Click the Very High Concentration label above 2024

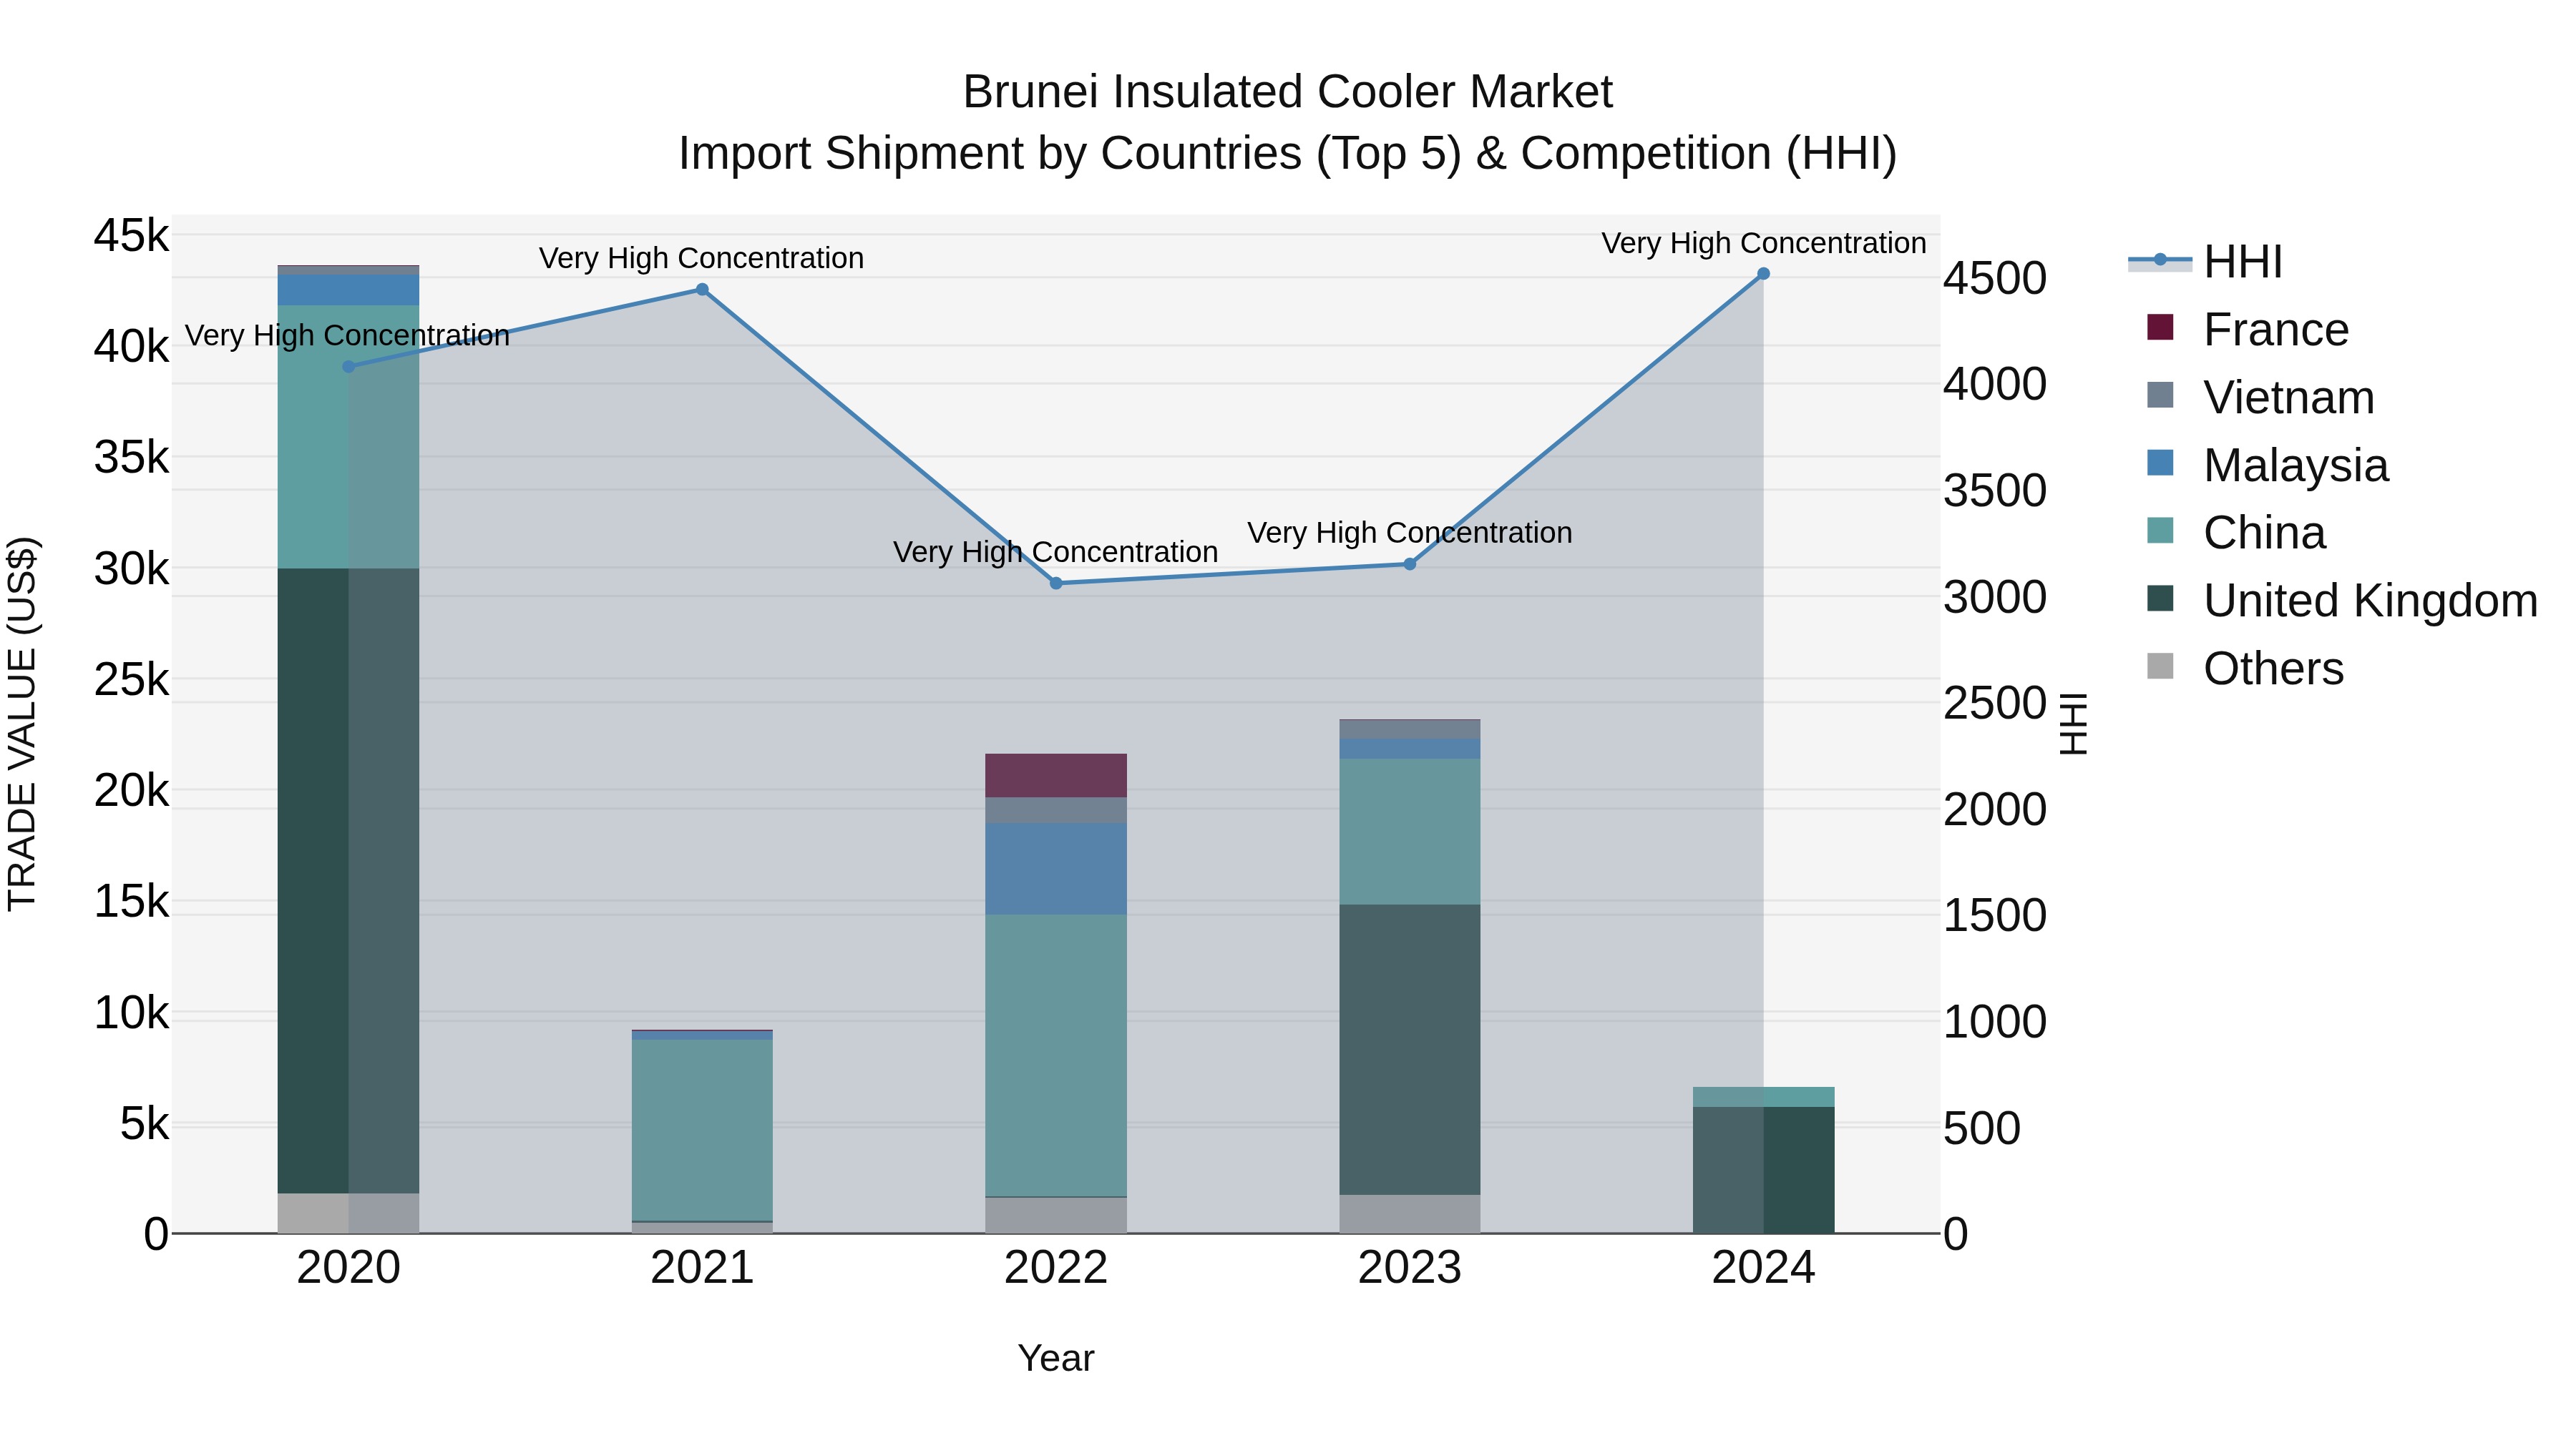1764,243
